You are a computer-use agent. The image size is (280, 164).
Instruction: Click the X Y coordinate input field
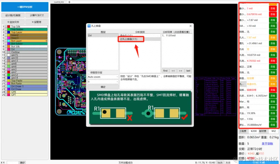[13, 163]
